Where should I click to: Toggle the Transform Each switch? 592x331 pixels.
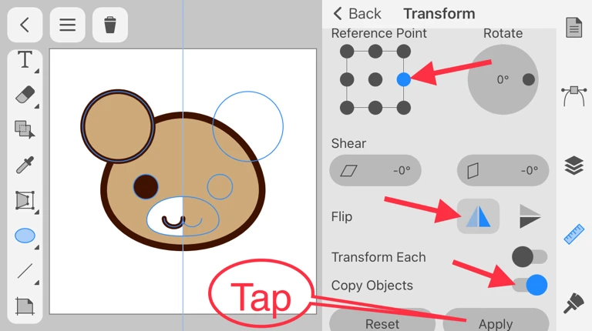[530, 256]
